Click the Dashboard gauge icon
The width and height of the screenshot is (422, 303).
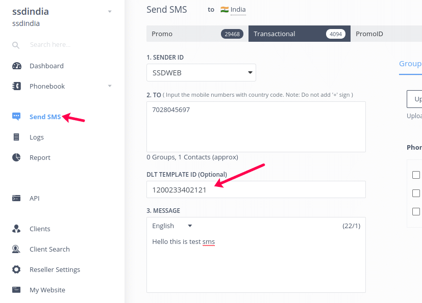pyautogui.click(x=17, y=66)
